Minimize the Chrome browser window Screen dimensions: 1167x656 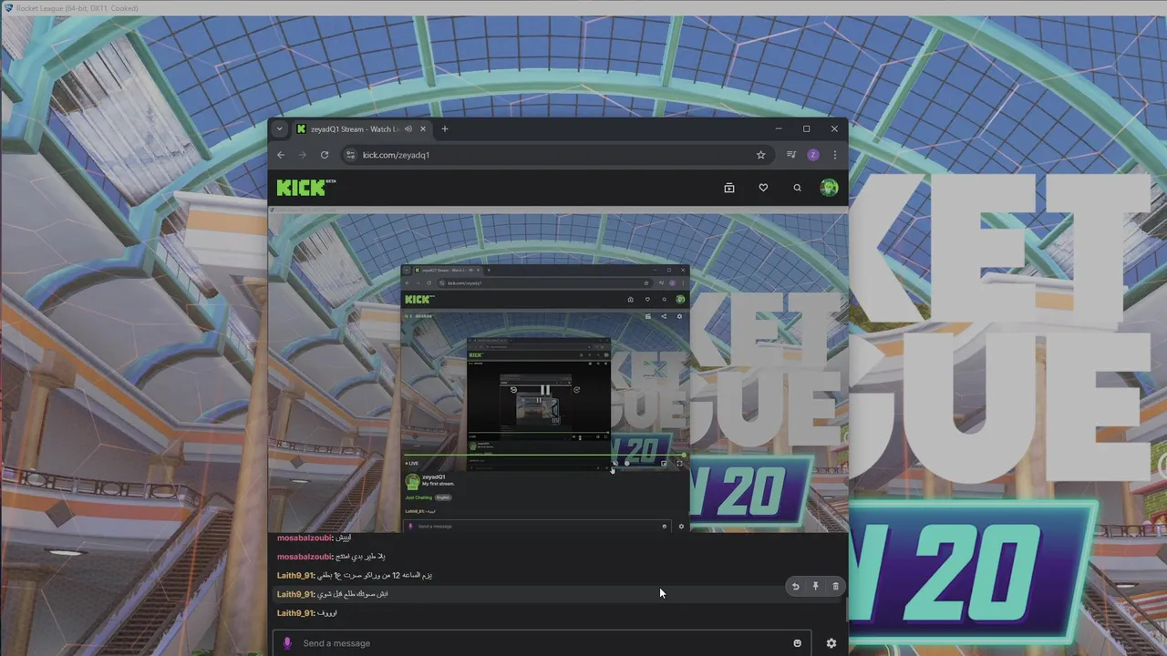pyautogui.click(x=778, y=129)
